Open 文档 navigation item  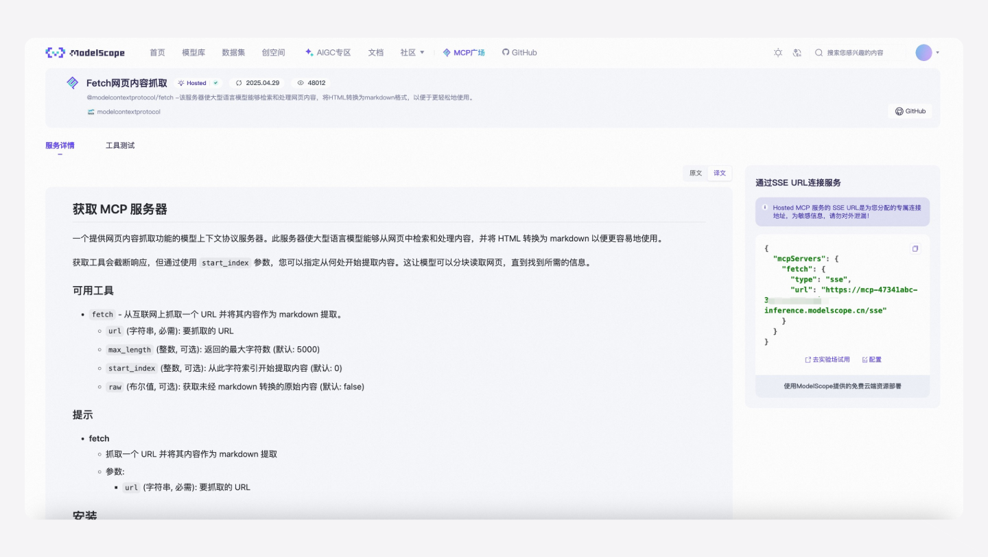376,53
